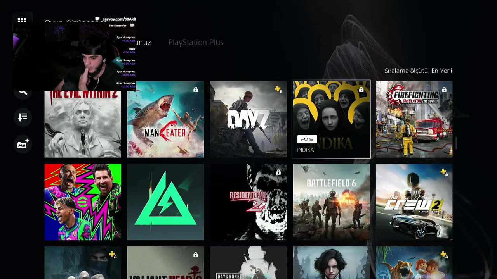This screenshot has width=497, height=279.
Task: Select the Battlefield 6 game tile
Action: tap(331, 202)
